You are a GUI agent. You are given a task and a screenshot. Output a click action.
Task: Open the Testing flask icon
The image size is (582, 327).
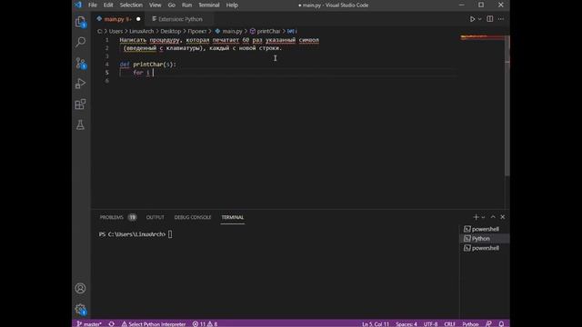[x=81, y=125]
